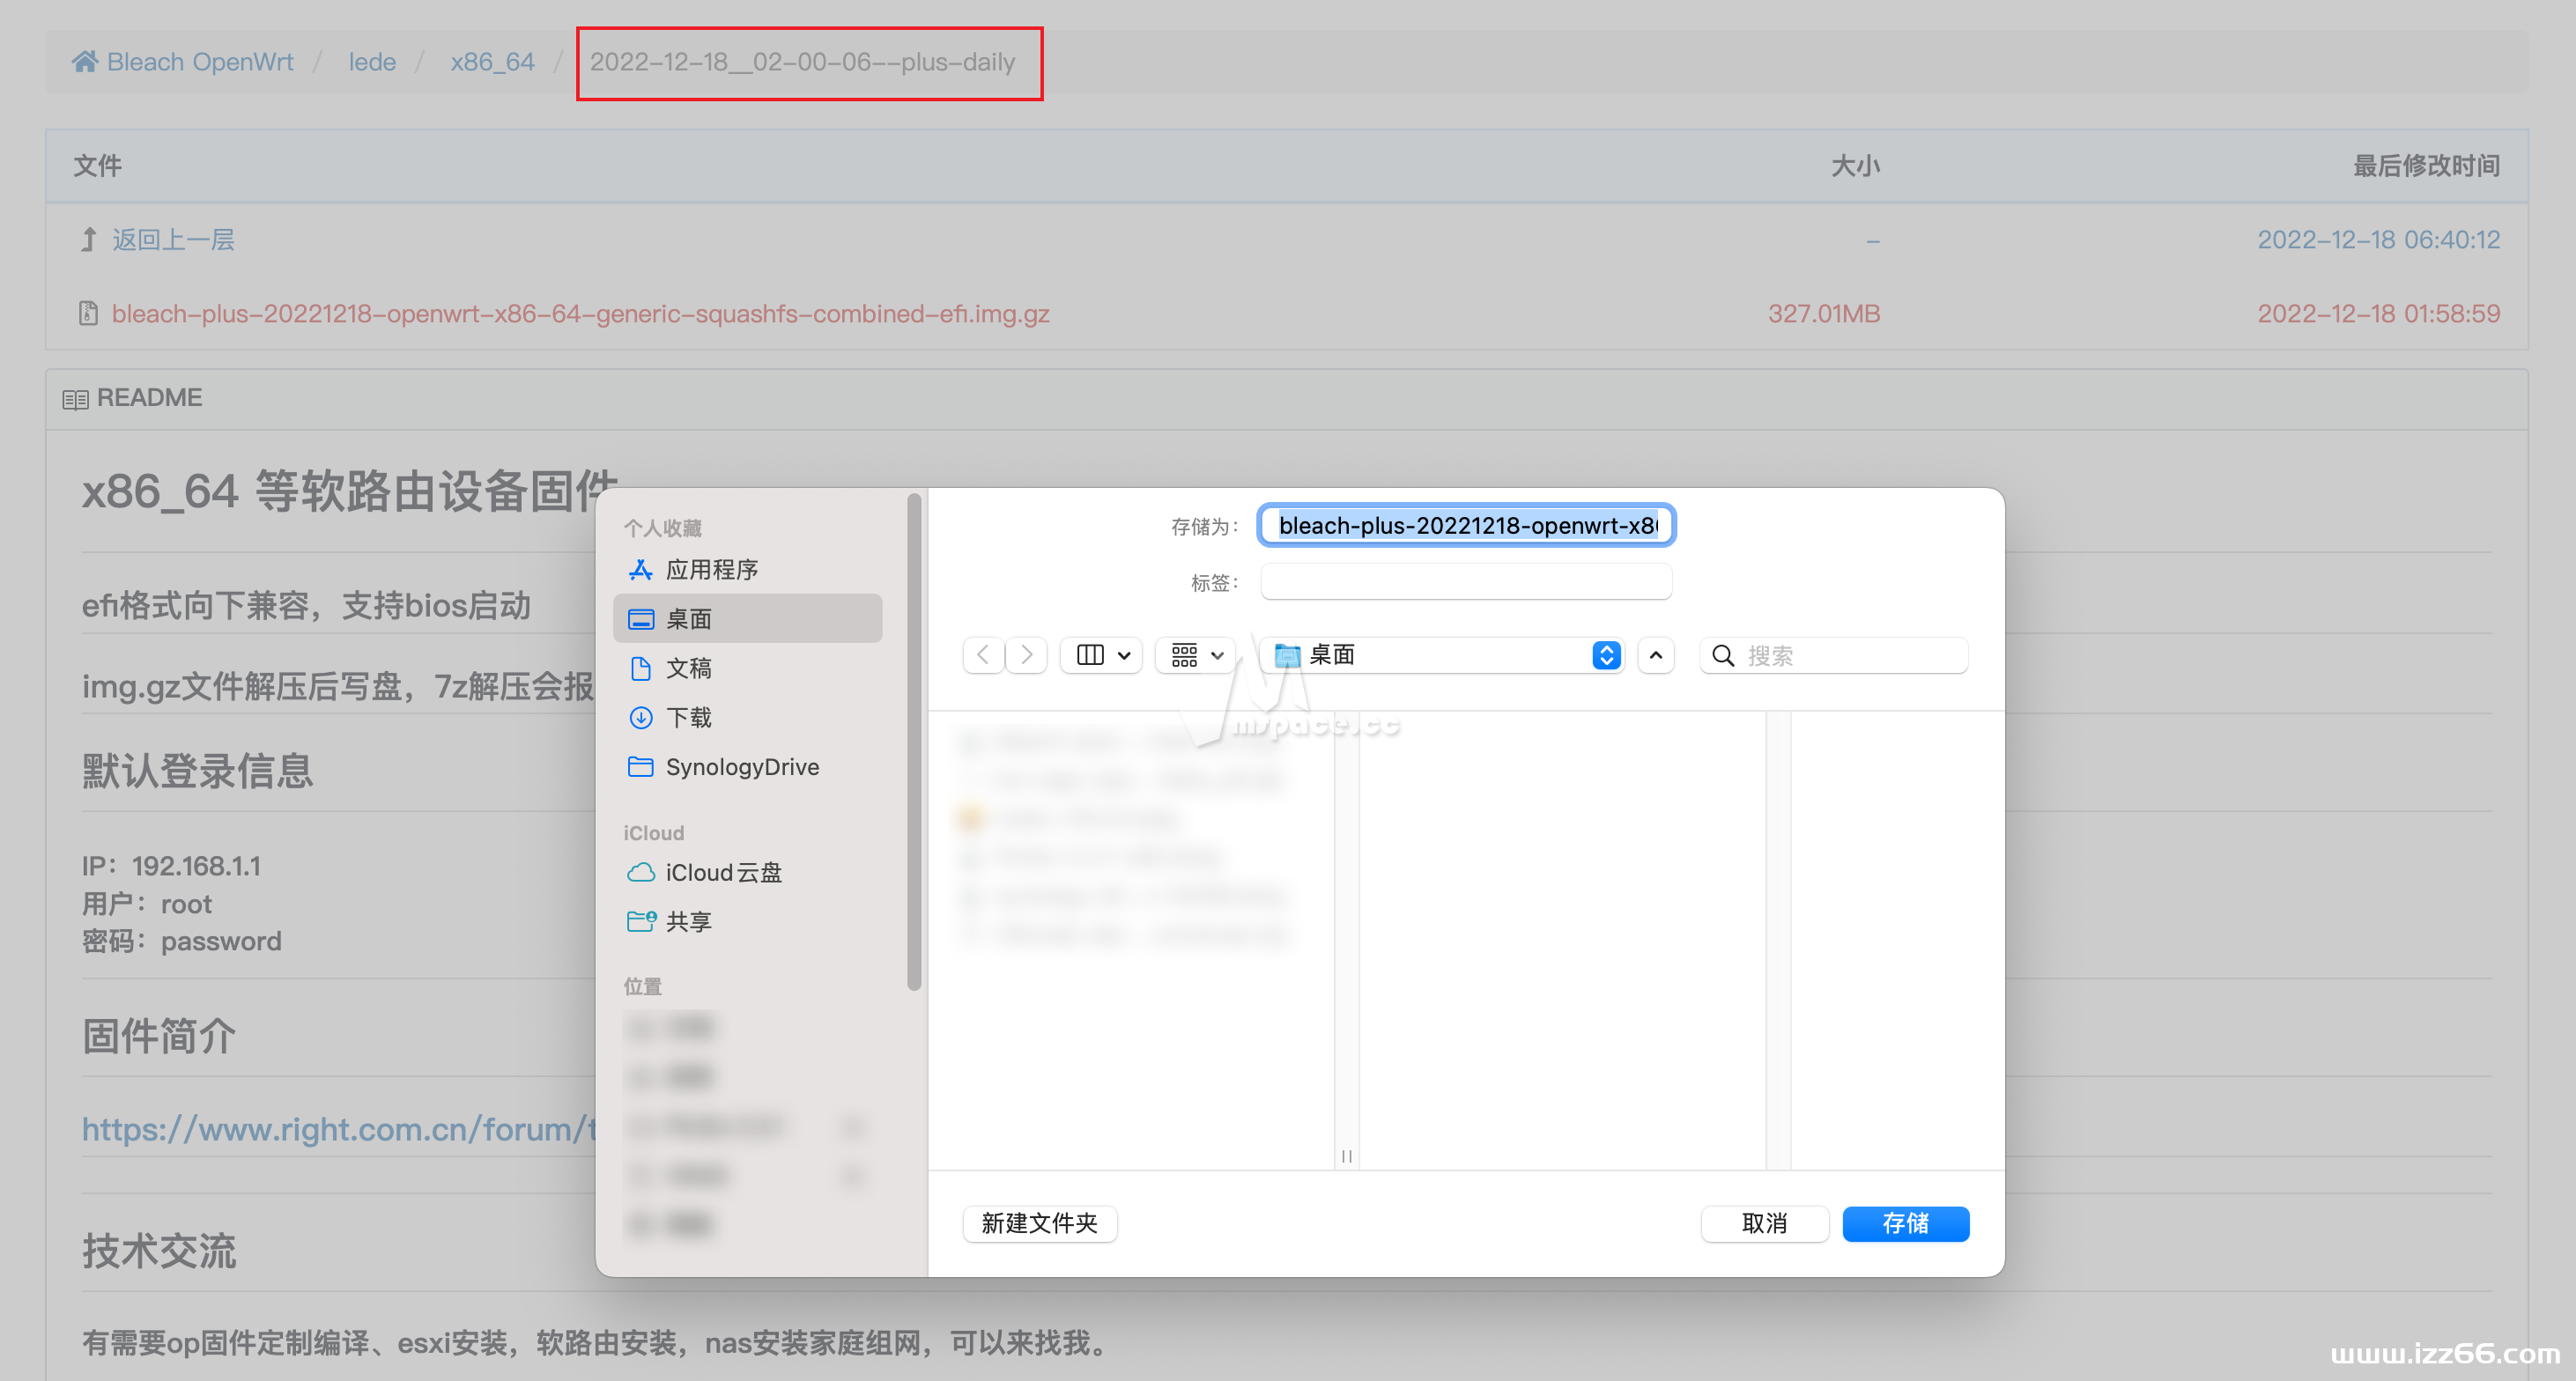Collapse the save dialog with the chevron
2576x1381 pixels.
point(1655,654)
